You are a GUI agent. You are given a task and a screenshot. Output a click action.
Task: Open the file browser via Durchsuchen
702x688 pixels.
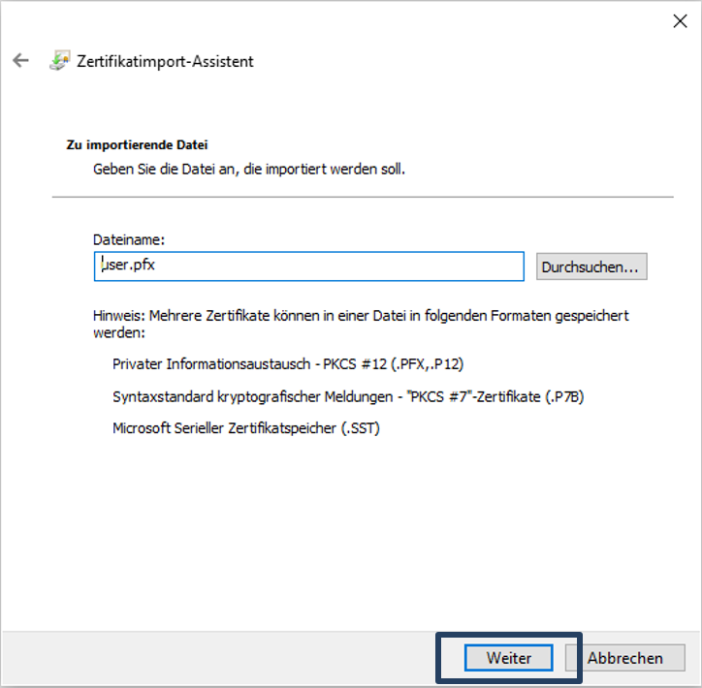[591, 266]
